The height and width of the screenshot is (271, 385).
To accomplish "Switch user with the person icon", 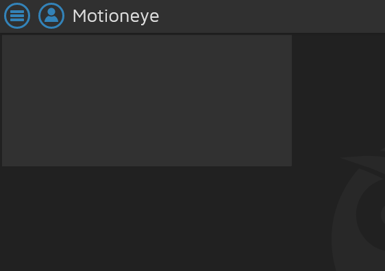I will pyautogui.click(x=51, y=16).
